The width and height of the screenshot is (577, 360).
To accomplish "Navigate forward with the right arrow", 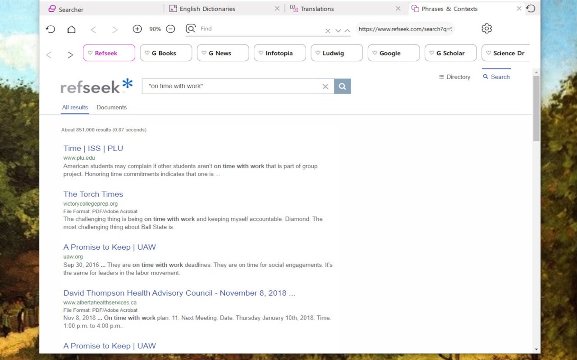I will pyautogui.click(x=115, y=29).
